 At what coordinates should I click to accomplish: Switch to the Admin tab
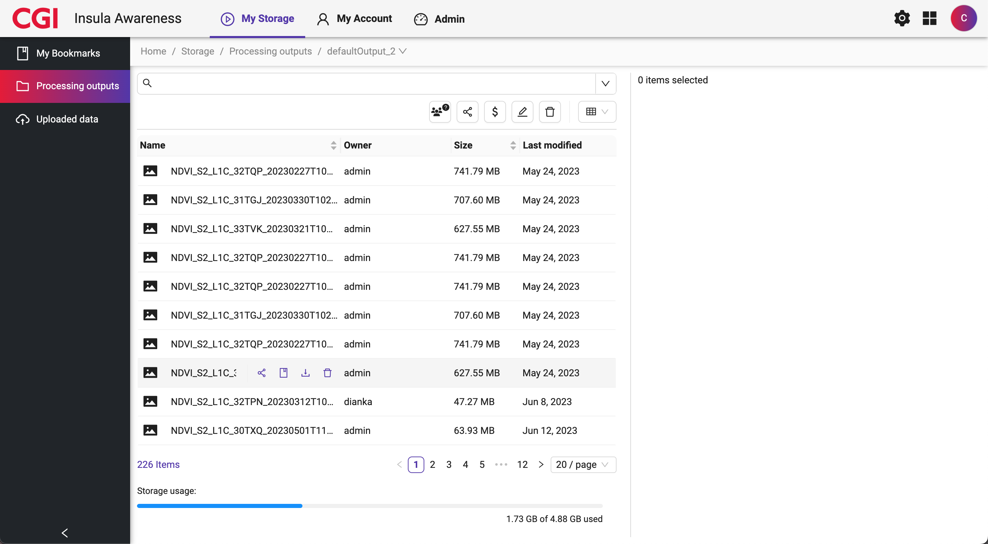(x=439, y=19)
